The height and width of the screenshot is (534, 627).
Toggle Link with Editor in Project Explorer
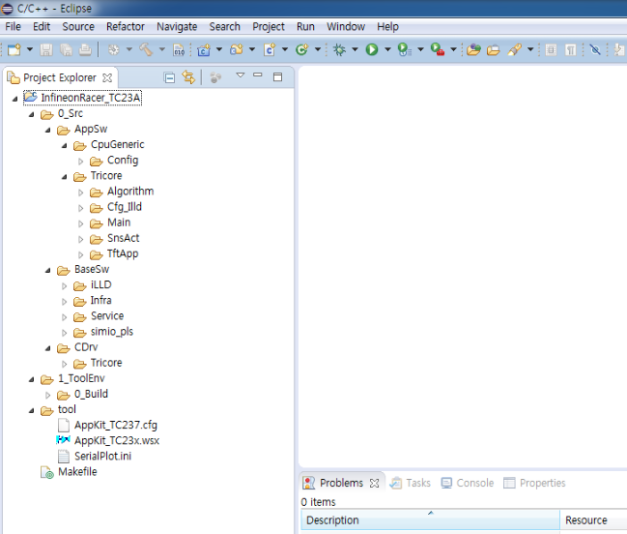(x=188, y=76)
